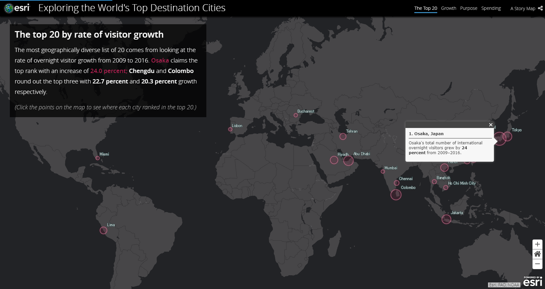Click the Lisbon city marker
Viewport: 545px width, 289px height.
click(230, 129)
